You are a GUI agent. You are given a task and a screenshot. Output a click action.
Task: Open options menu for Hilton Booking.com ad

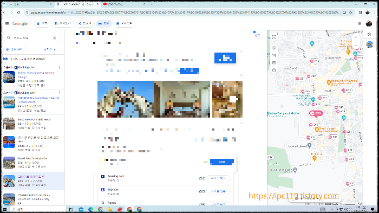(60, 67)
